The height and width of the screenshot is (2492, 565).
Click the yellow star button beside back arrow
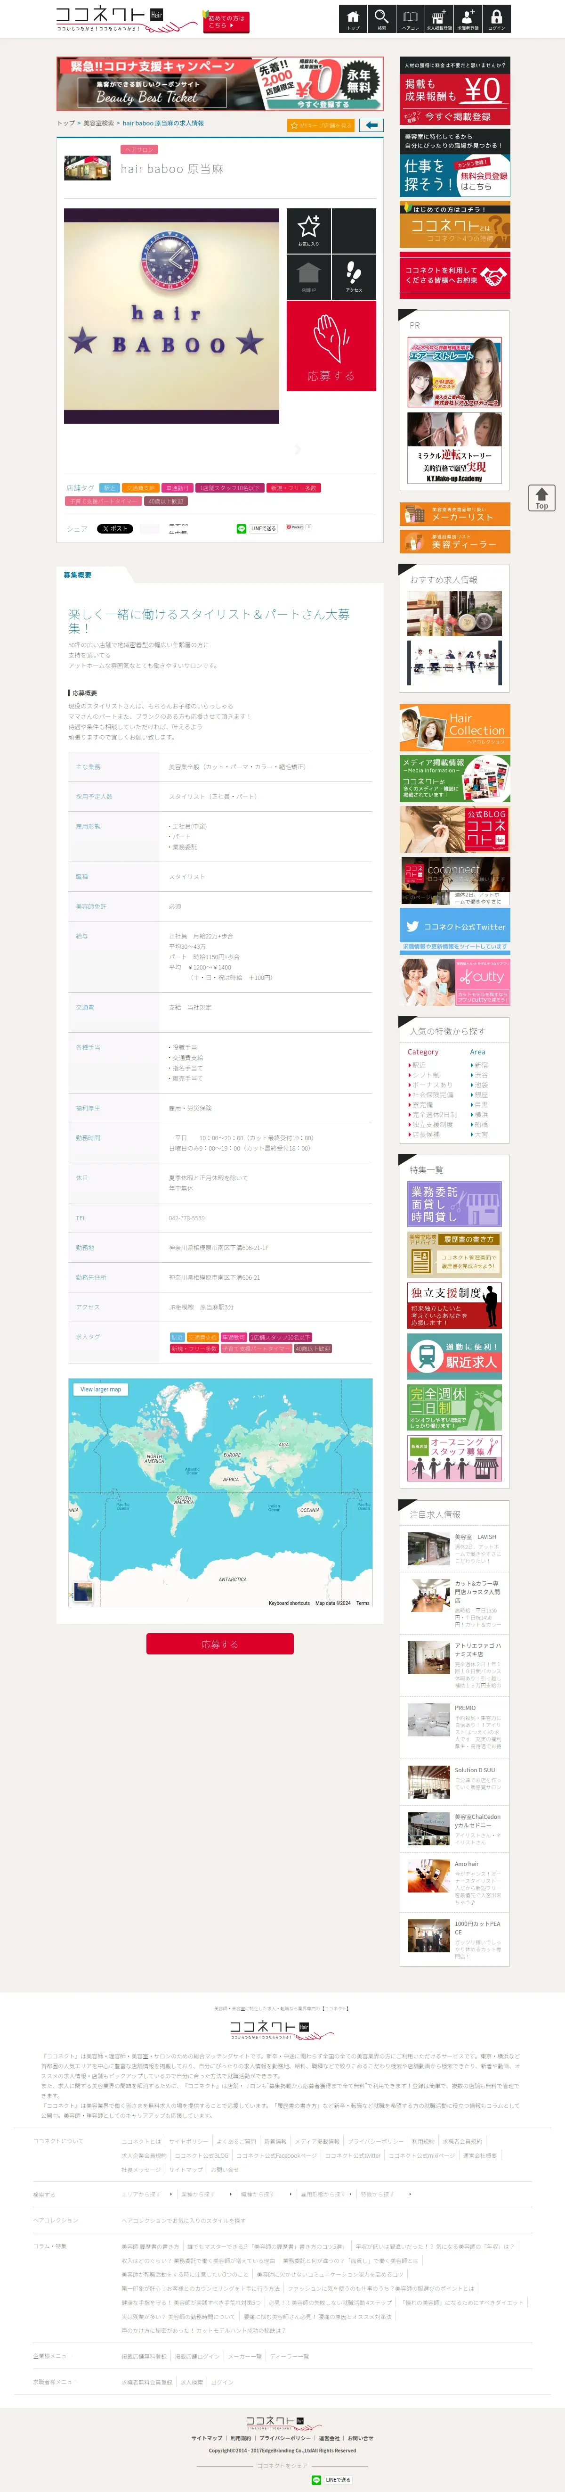click(321, 126)
